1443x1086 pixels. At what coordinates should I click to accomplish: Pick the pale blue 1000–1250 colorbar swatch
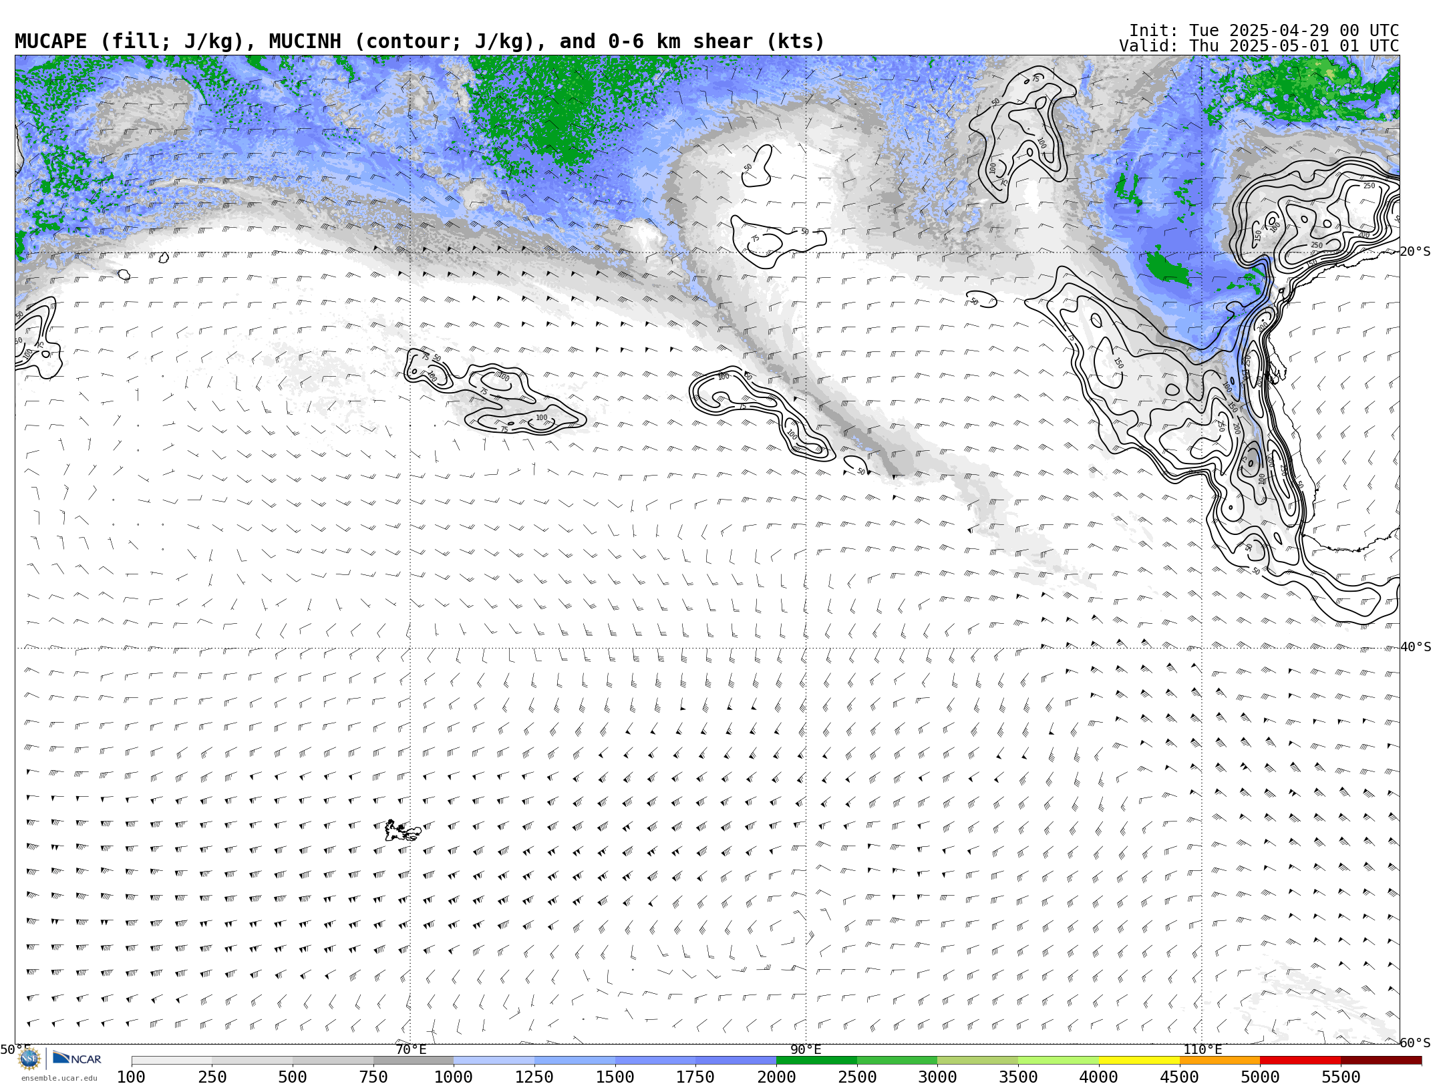point(494,1061)
